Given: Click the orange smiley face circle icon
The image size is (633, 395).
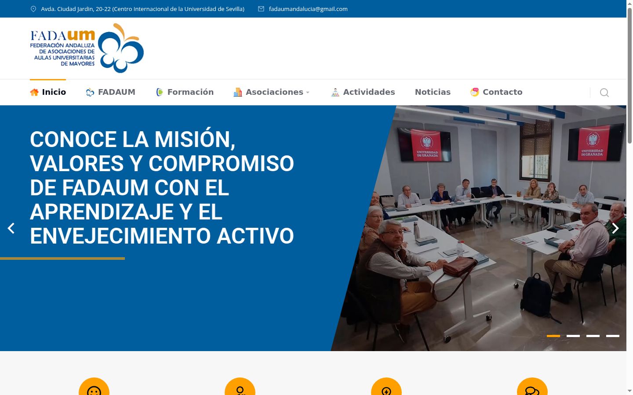Looking at the screenshot, I should (94, 387).
